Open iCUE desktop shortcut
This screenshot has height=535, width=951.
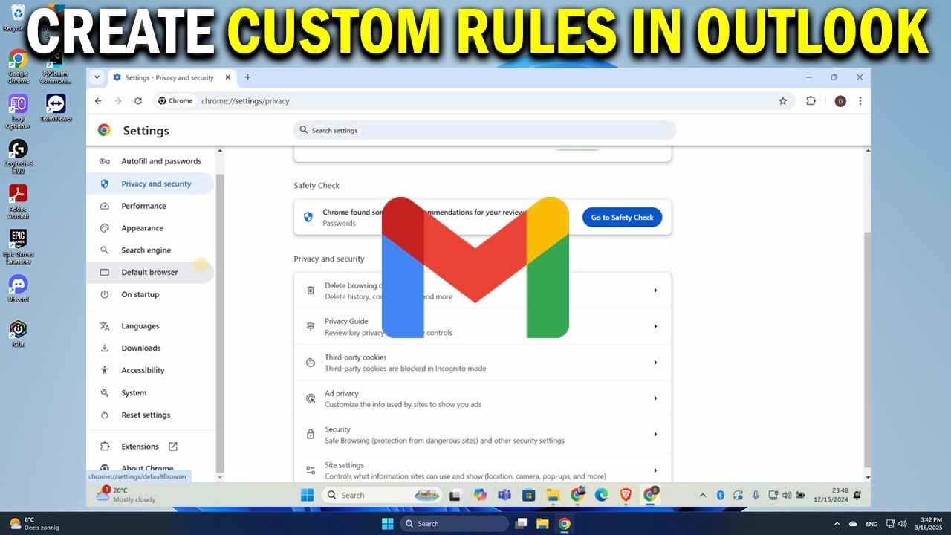click(x=18, y=333)
